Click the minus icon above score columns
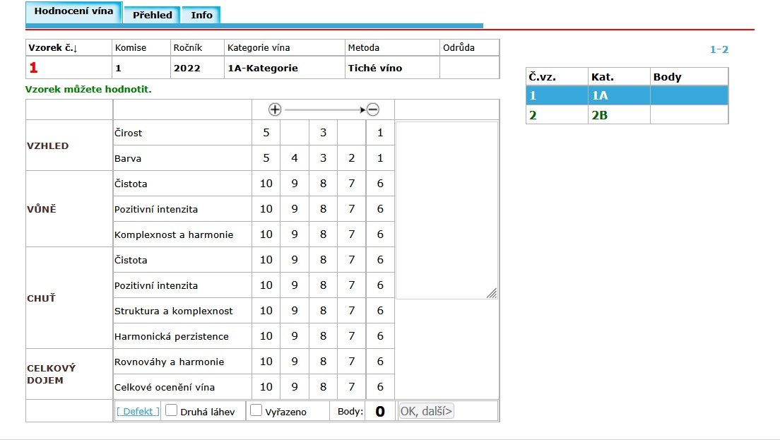 point(372,109)
